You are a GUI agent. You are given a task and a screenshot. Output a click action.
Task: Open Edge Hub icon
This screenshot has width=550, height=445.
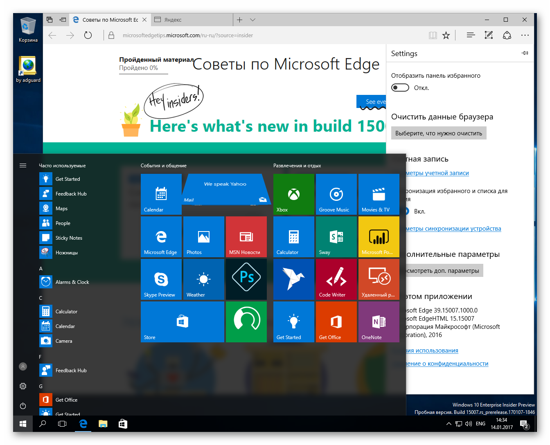click(x=471, y=36)
